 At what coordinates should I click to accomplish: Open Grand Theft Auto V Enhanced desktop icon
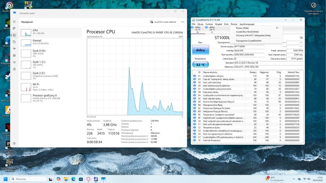[9, 165]
